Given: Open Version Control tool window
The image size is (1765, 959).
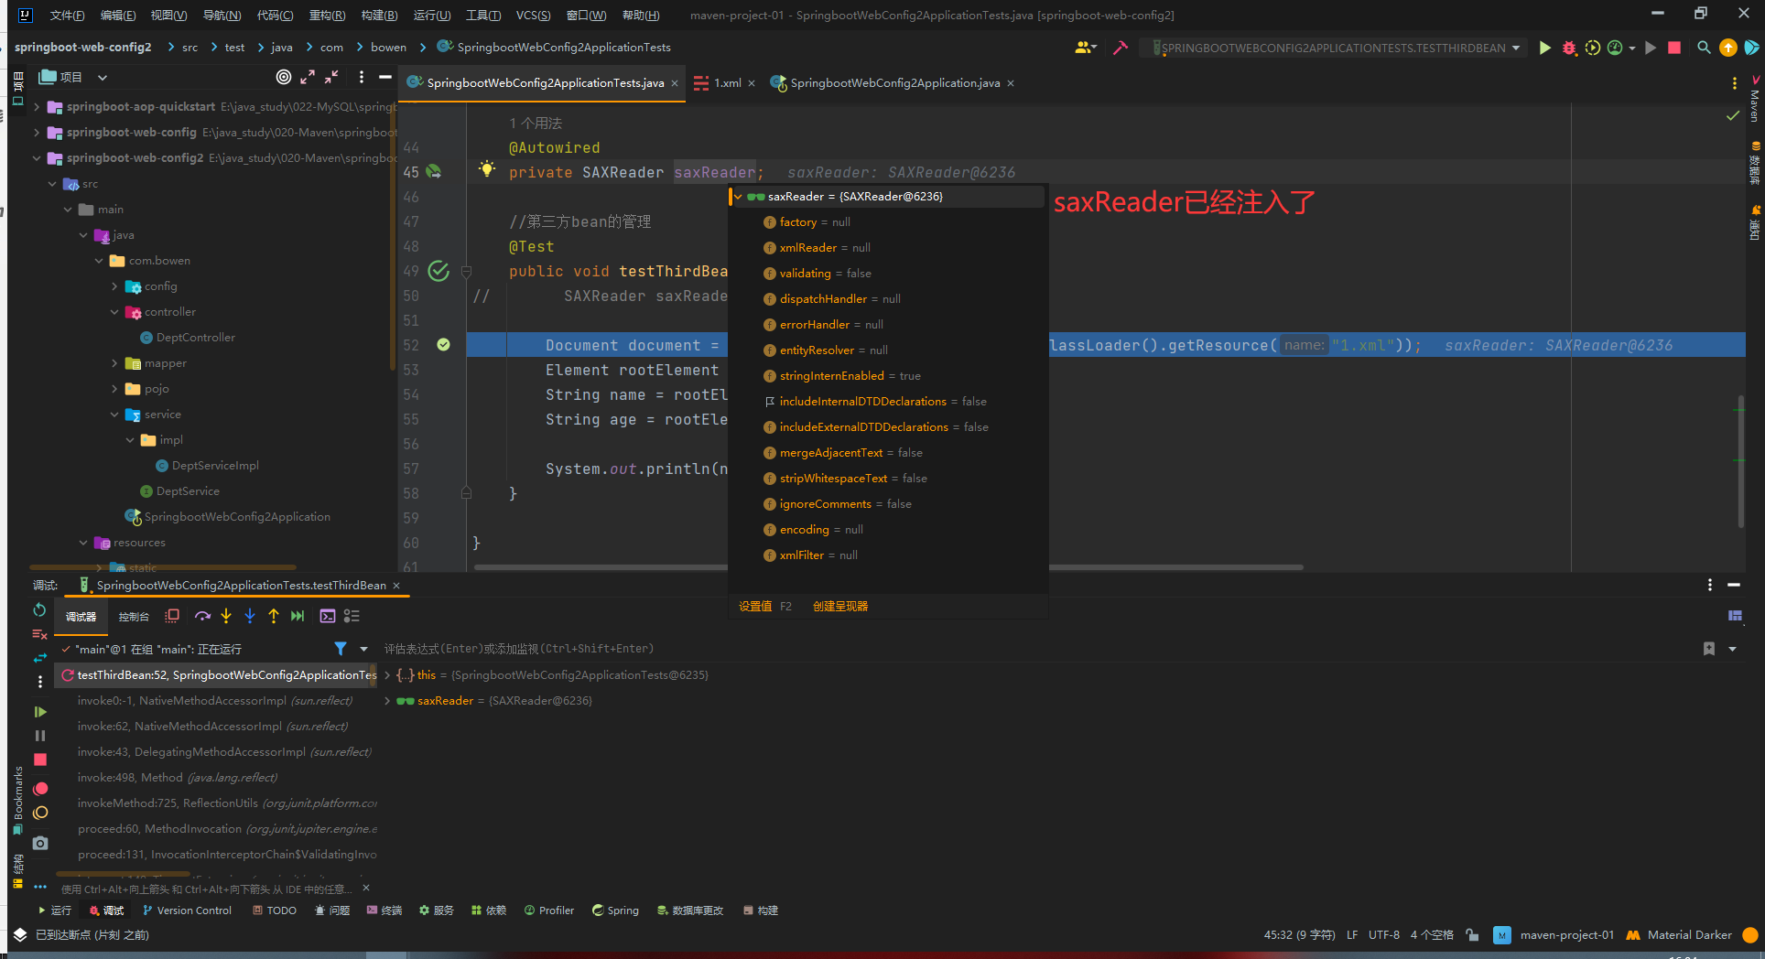Looking at the screenshot, I should [187, 911].
